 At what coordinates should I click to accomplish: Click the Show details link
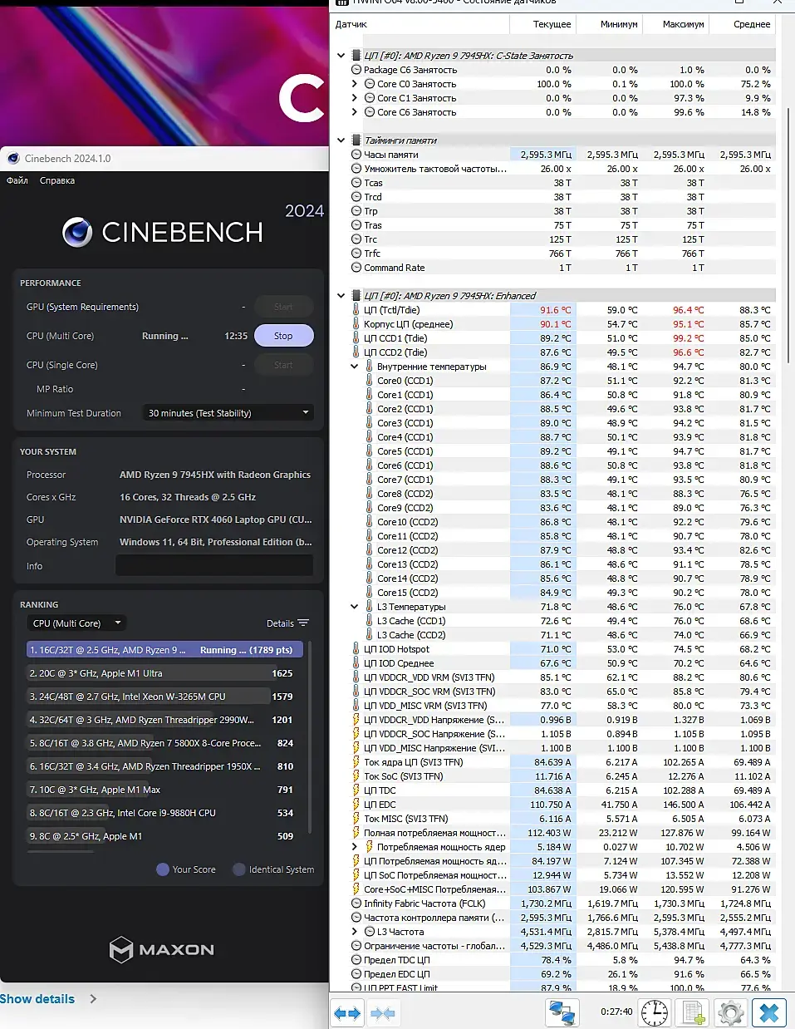[x=37, y=999]
